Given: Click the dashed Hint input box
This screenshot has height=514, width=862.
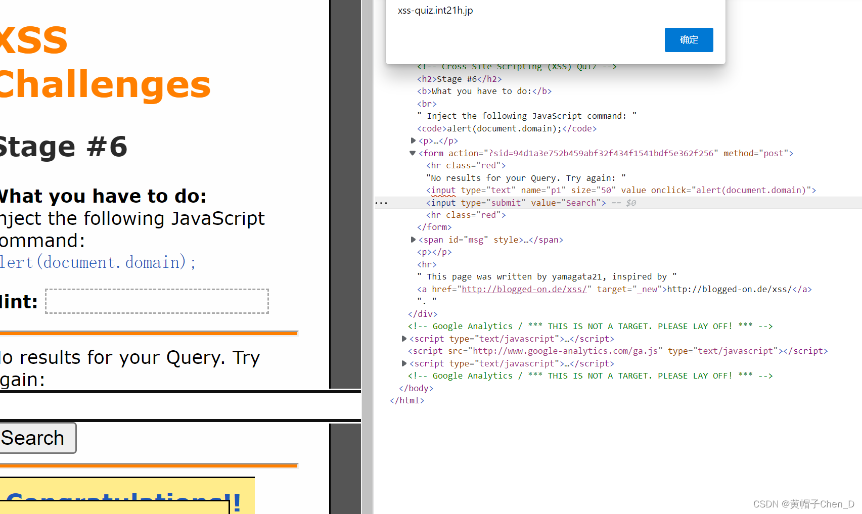Looking at the screenshot, I should (157, 301).
